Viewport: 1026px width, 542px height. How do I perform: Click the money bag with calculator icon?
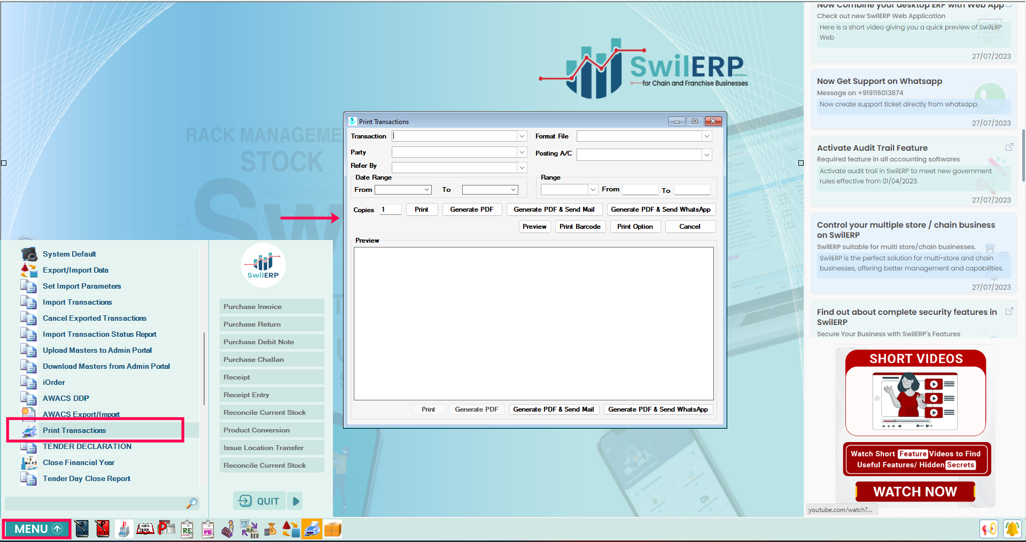[x=270, y=529]
